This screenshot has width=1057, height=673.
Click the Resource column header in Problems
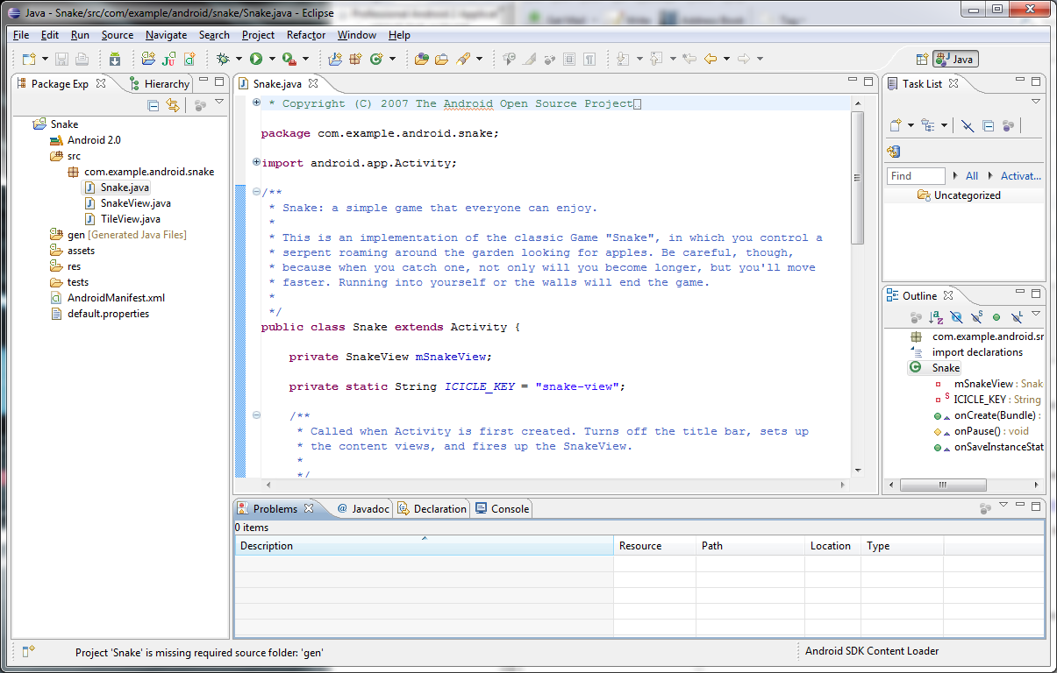(x=654, y=546)
